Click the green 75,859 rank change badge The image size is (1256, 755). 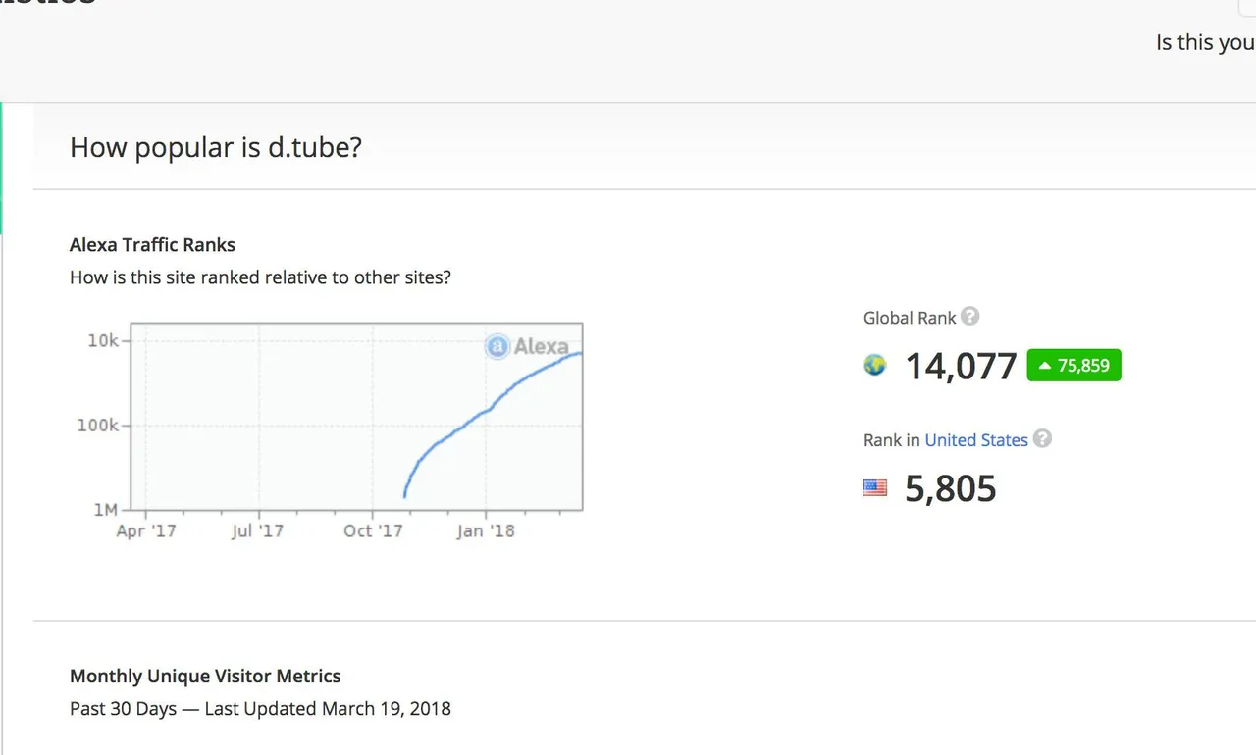[x=1073, y=366]
